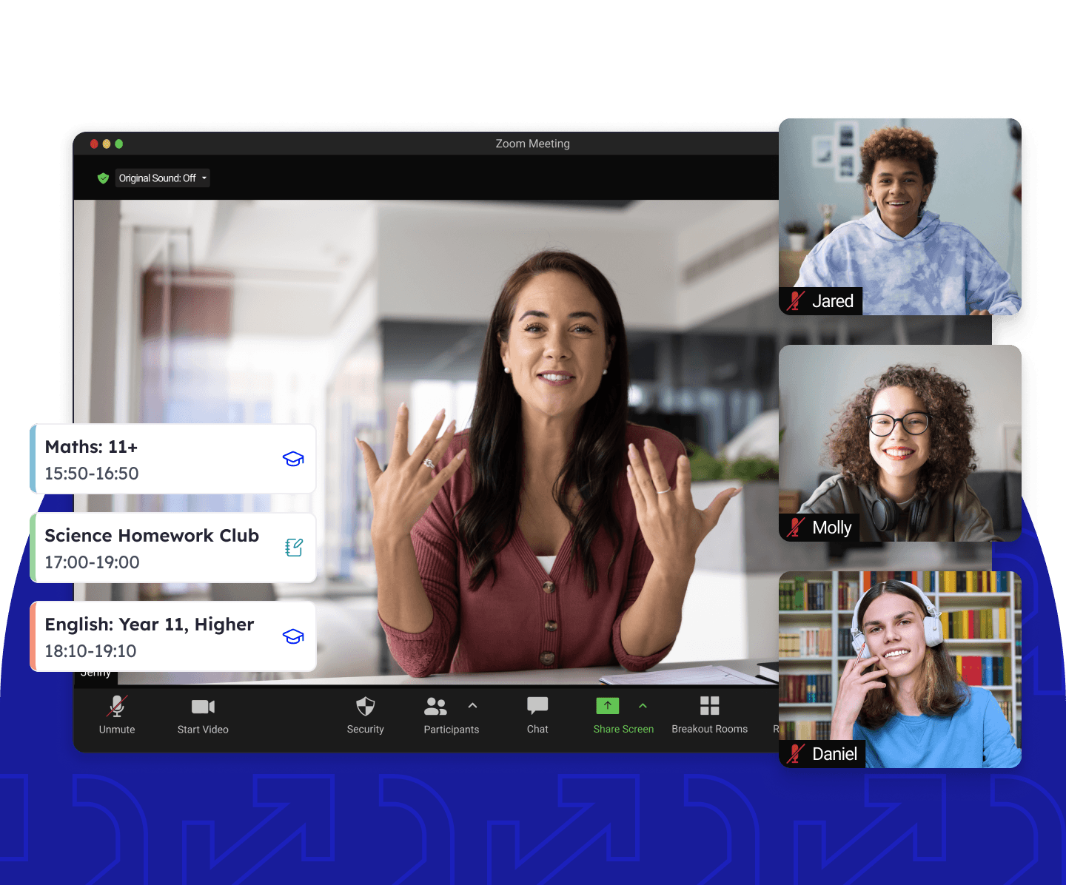The image size is (1066, 885).
Task: Open the Breakout Rooms grid icon
Action: pyautogui.click(x=710, y=706)
